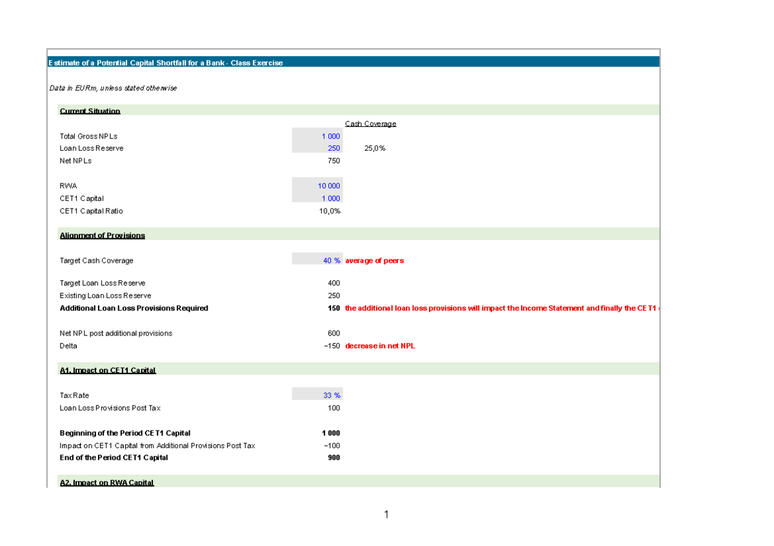The image size is (774, 546).
Task: Select 'Impact on CET1 Capital from Additional Provisions' label
Action: 157,446
